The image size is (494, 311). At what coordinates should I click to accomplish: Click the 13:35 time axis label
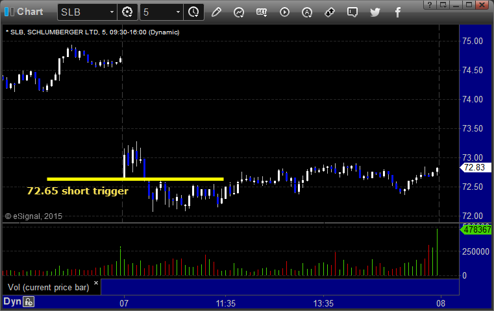point(323,303)
